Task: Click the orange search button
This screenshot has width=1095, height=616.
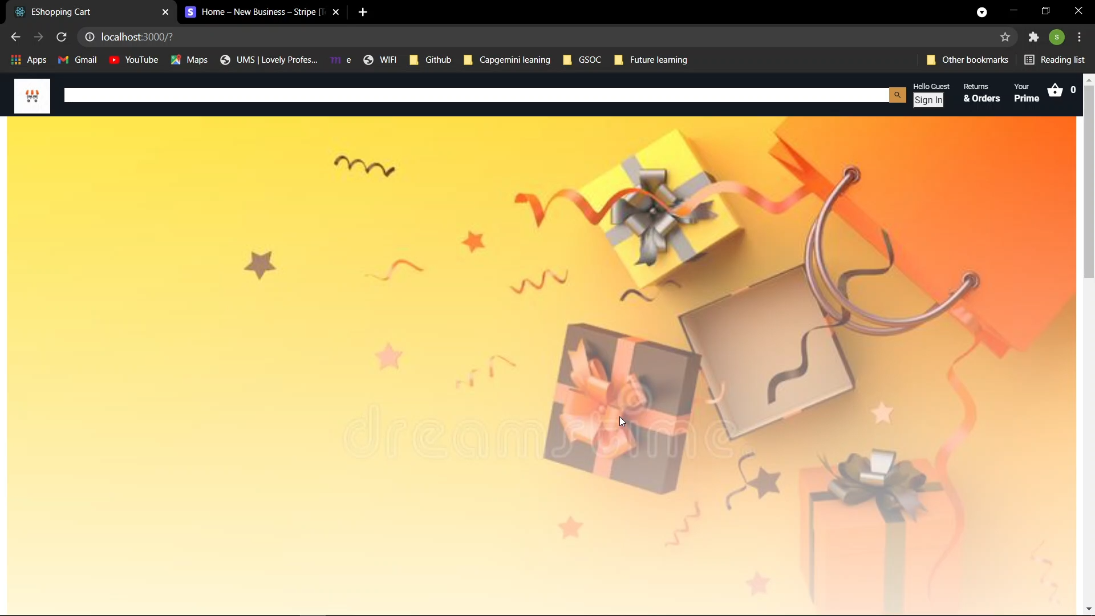Action: 897,95
